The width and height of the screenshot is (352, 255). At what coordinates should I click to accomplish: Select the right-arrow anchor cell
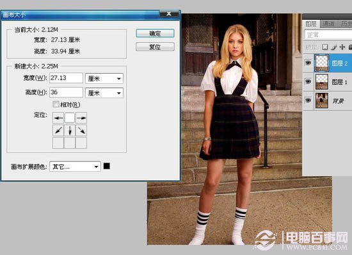[81, 118]
